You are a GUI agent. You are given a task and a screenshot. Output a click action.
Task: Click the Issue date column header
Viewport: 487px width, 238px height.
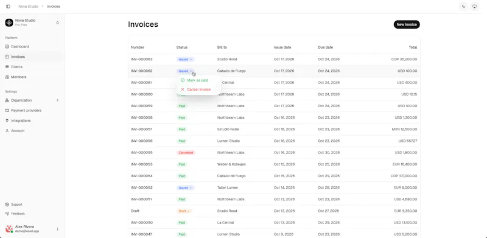282,47
